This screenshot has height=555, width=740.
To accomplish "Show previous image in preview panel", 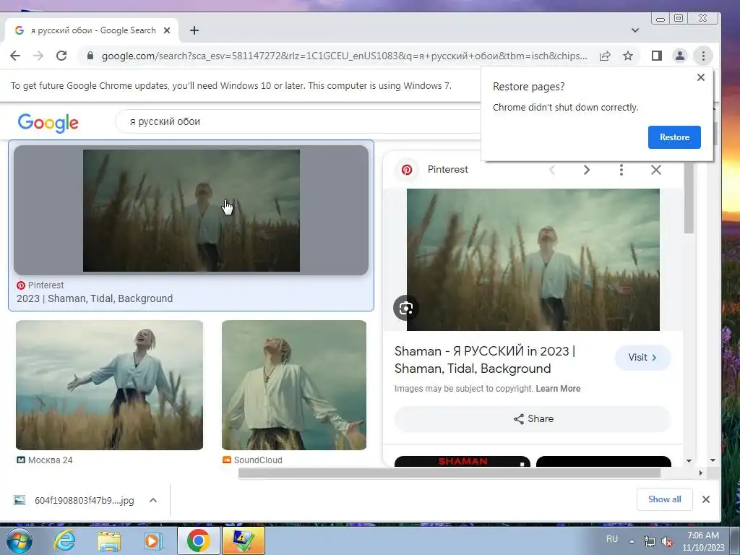I will (552, 169).
